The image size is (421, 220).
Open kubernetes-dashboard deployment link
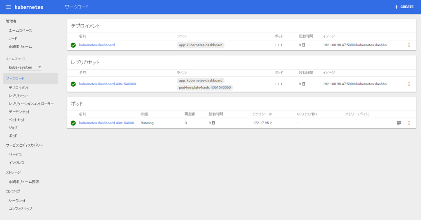pyautogui.click(x=97, y=45)
